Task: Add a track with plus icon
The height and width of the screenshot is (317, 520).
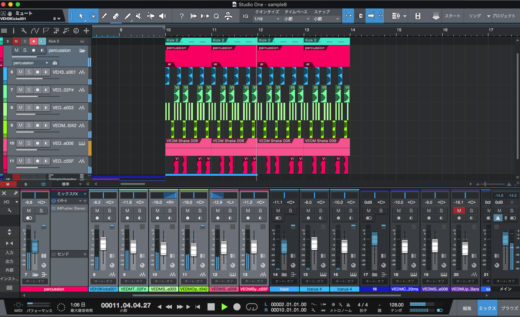Action: tap(86, 31)
